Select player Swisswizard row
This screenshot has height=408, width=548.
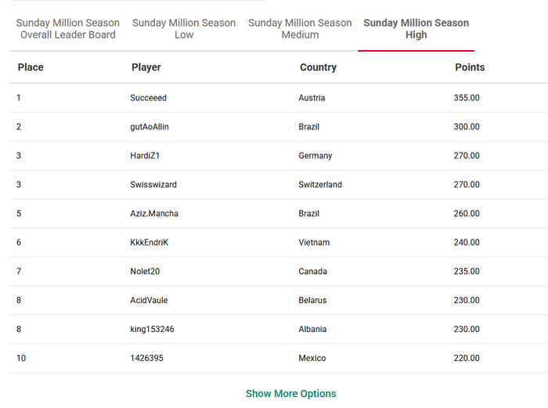279,185
